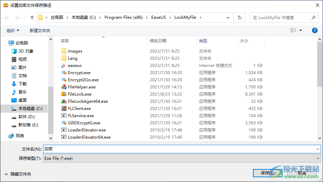This screenshot has width=323, height=182.
Task: Sort files by the 大小 column header
Action: [244, 41]
